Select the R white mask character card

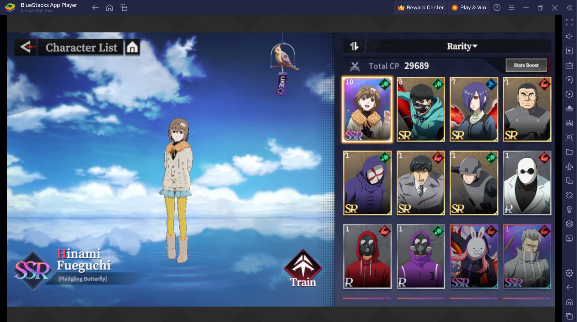pyautogui.click(x=527, y=183)
